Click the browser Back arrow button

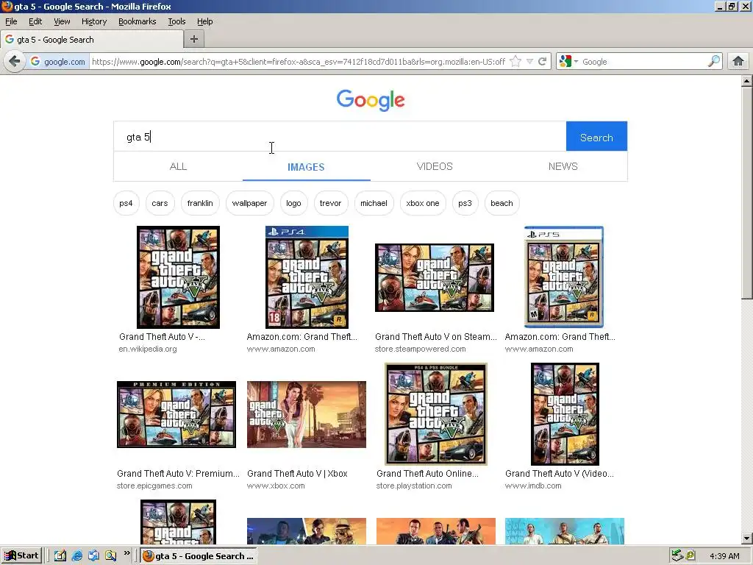(15, 62)
